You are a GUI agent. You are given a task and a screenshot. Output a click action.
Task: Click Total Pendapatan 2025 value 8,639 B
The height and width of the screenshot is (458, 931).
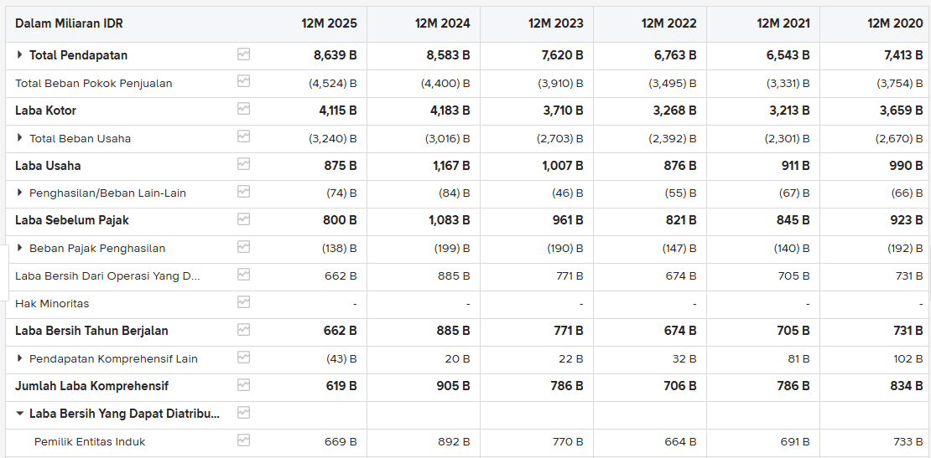pos(335,56)
